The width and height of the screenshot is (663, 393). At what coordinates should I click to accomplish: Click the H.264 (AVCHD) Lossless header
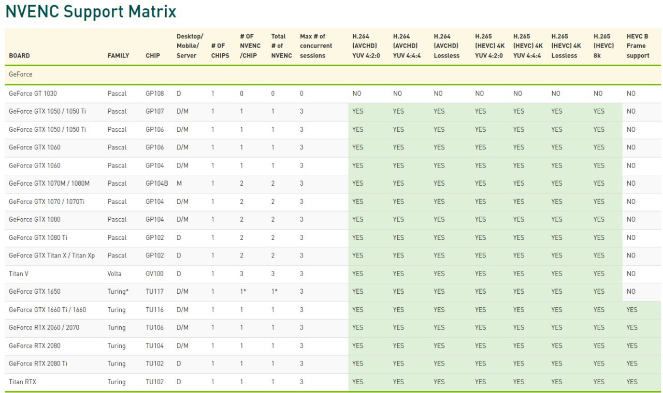(x=446, y=46)
